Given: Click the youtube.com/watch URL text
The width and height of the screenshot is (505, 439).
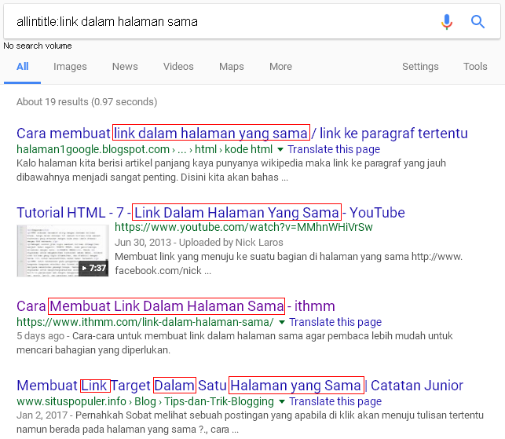Looking at the screenshot, I should pyautogui.click(x=243, y=227).
